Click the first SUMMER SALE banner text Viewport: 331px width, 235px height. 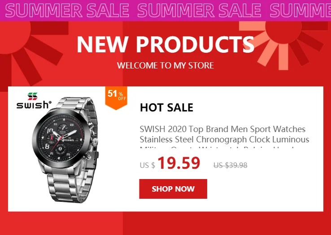pos(67,10)
